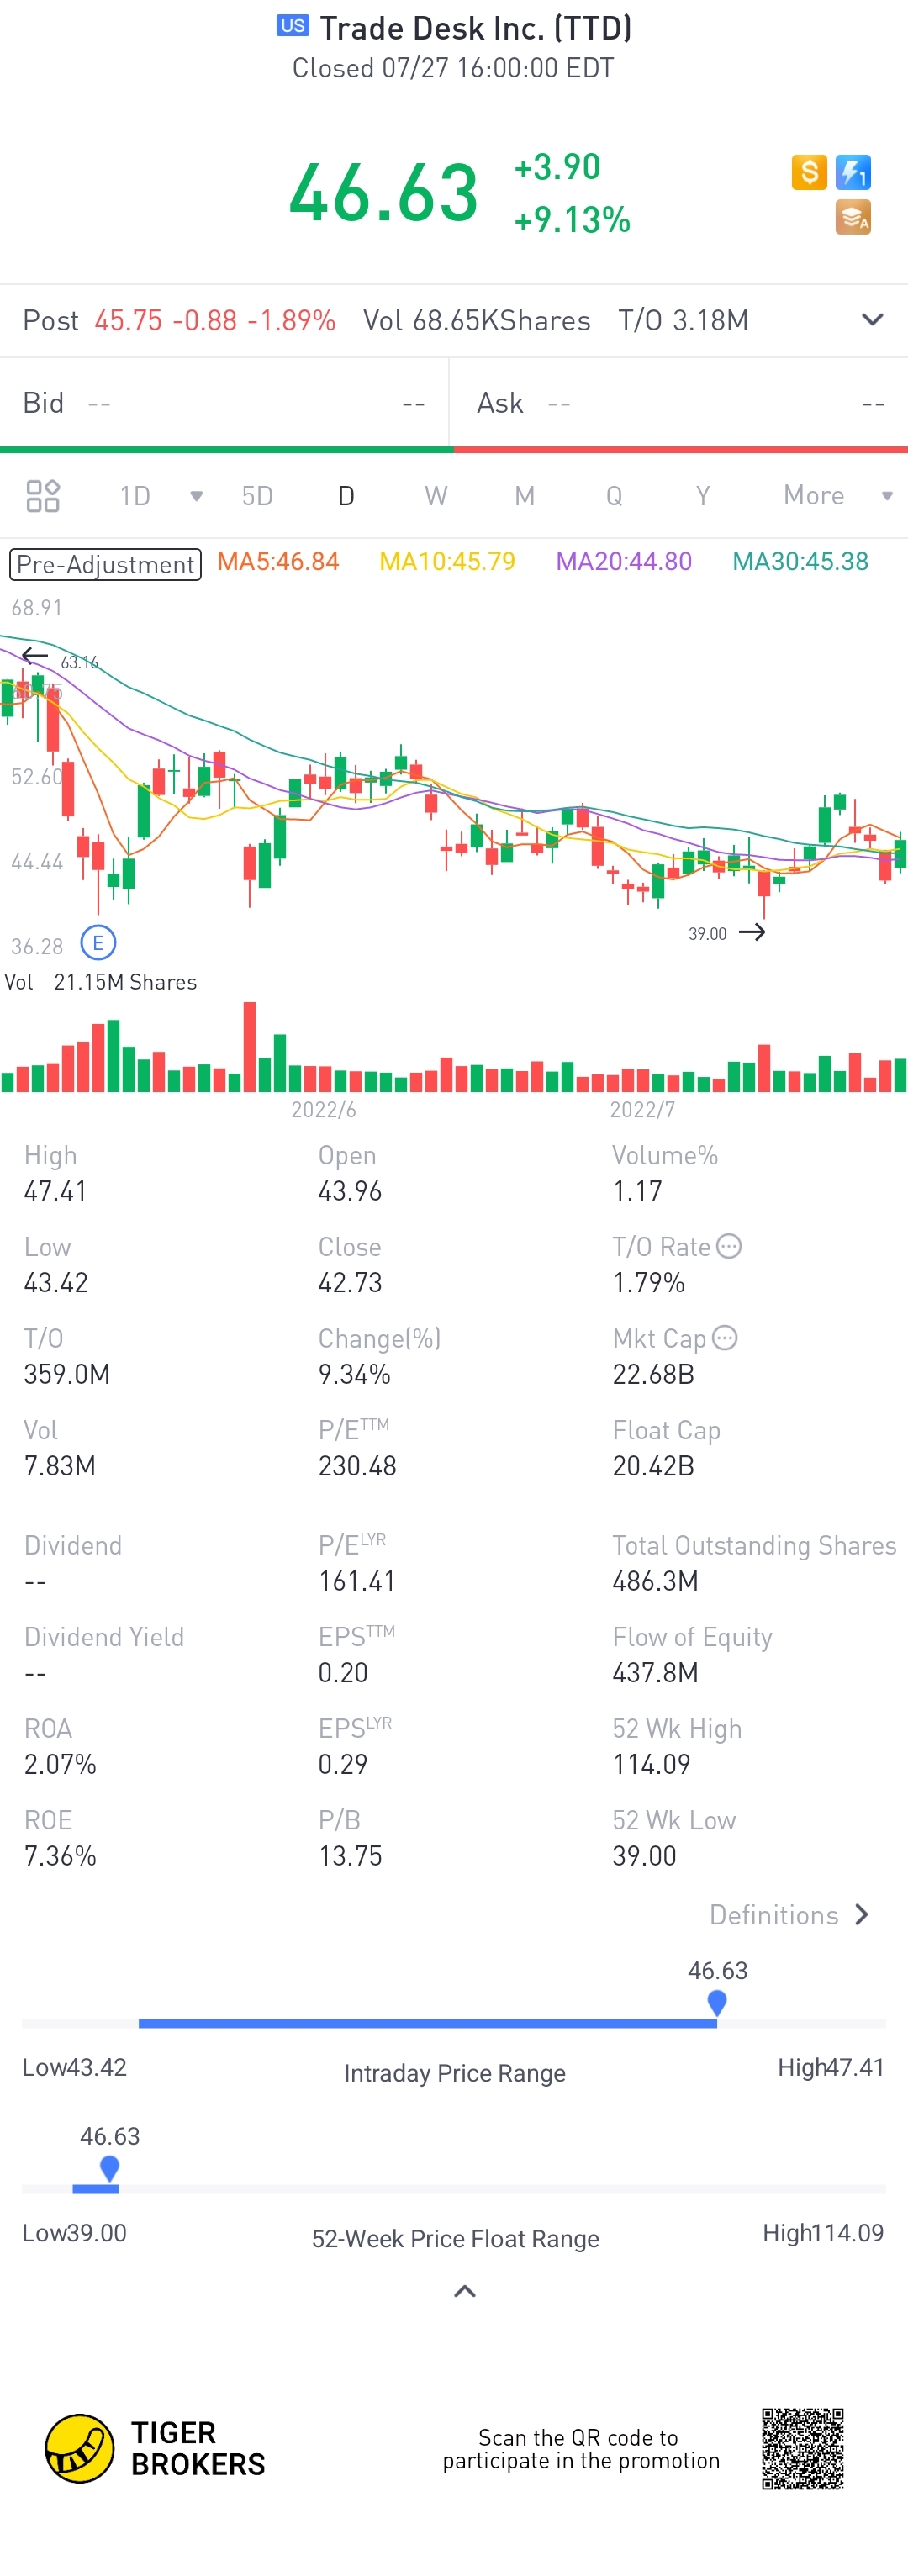Viewport: 908px width, 2576px height.
Task: Tap the Change(%) value 9.34%
Action: click(x=354, y=1374)
